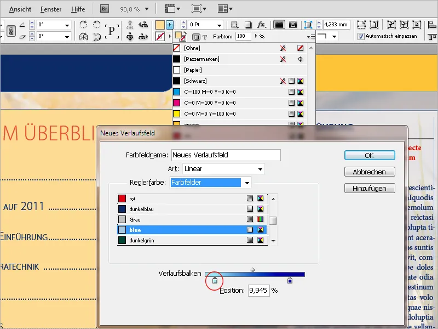Screen dimensions: 438x329
Task: Center content icon in control panel
Action: coord(417,25)
